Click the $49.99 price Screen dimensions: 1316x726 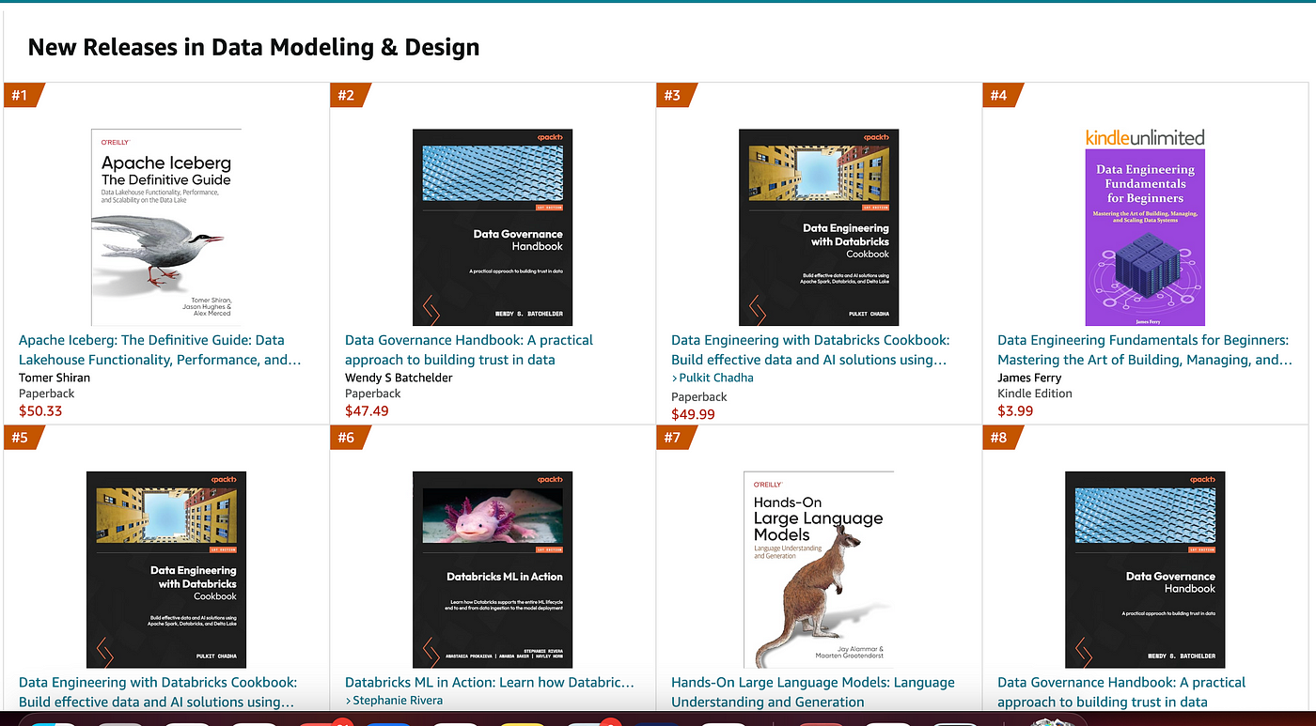(x=693, y=413)
